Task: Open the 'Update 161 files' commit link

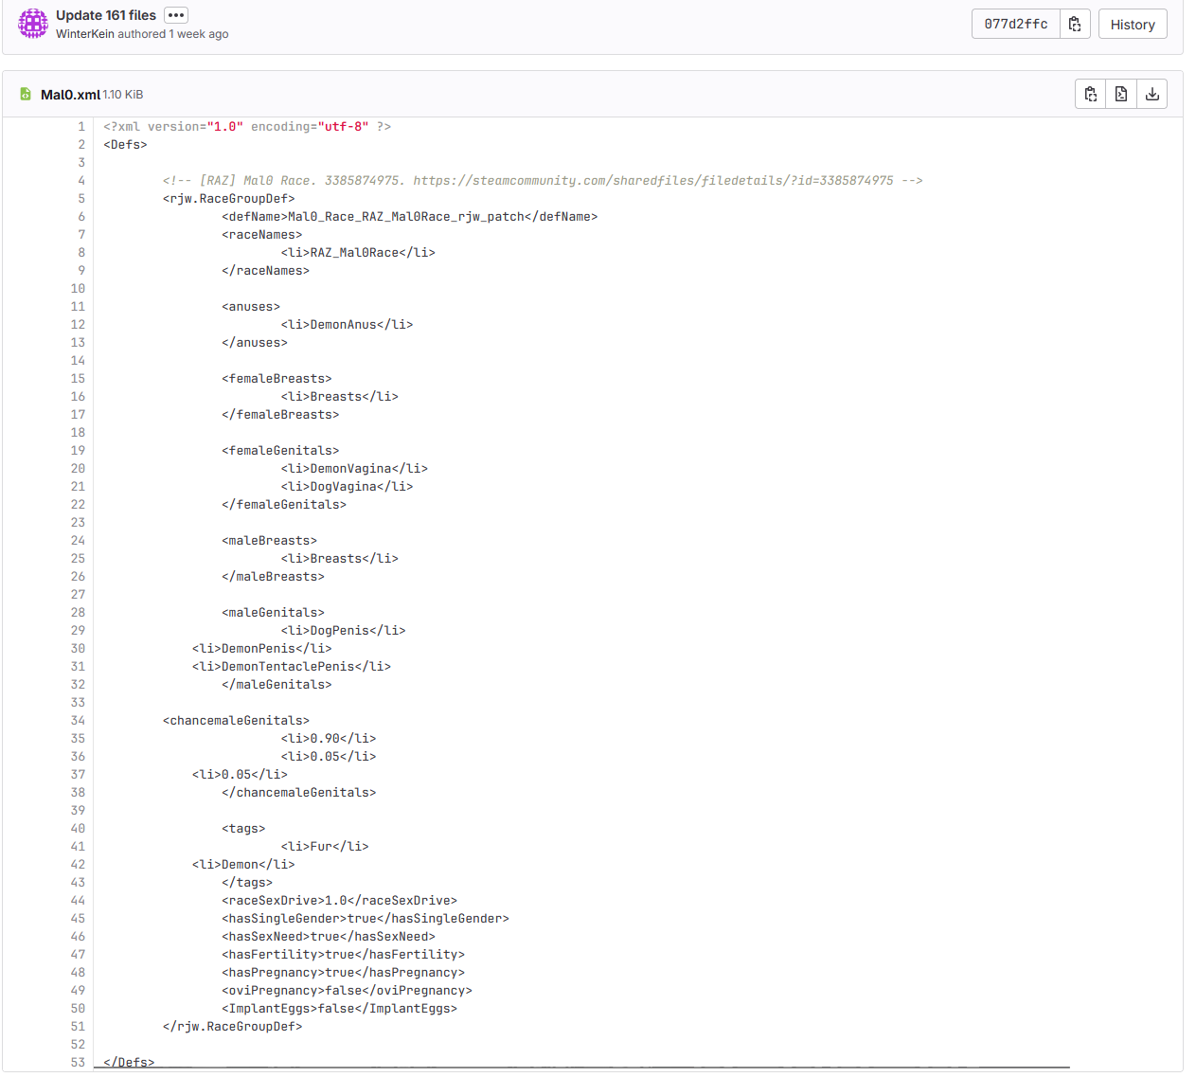Action: pos(106,15)
